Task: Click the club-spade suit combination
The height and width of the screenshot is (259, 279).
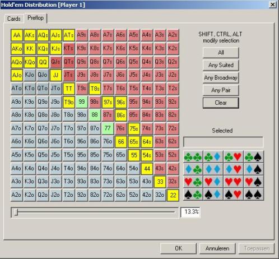Action: (254, 157)
